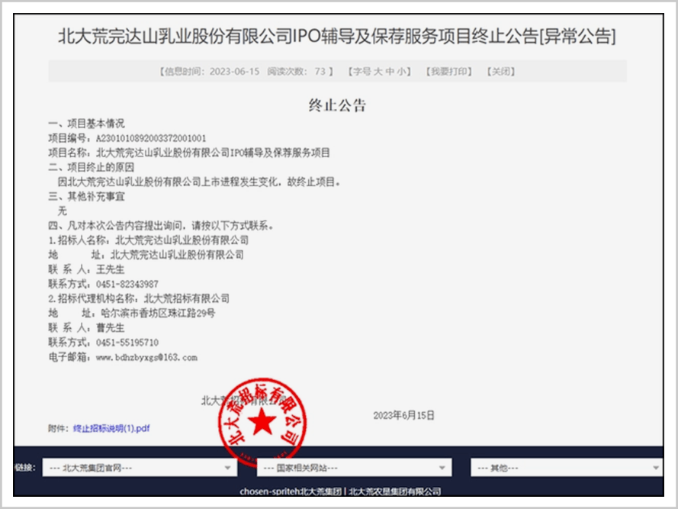Click the project number A230101089200337­2001001

point(150,138)
